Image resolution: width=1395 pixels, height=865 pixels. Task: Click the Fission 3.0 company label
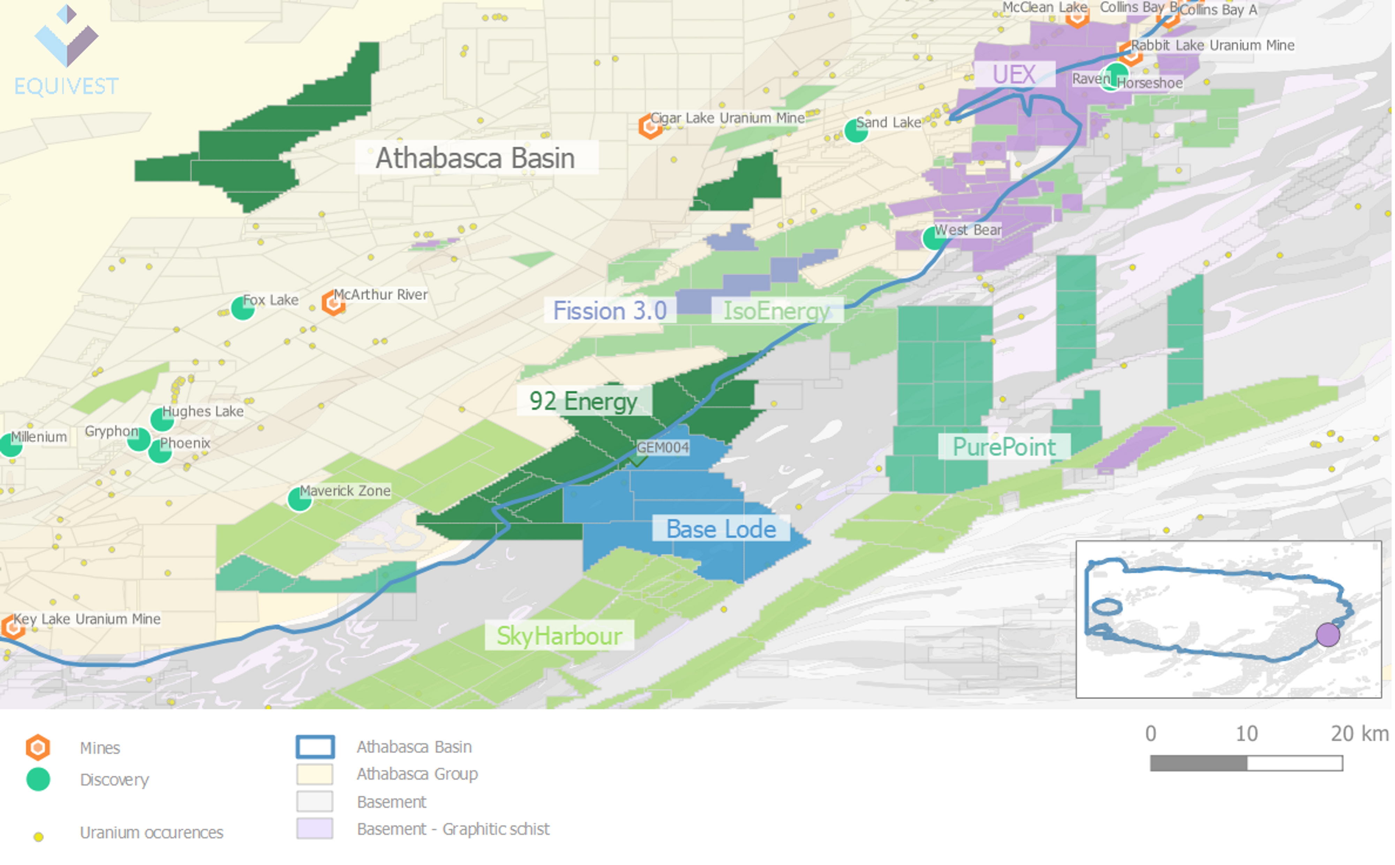click(610, 311)
